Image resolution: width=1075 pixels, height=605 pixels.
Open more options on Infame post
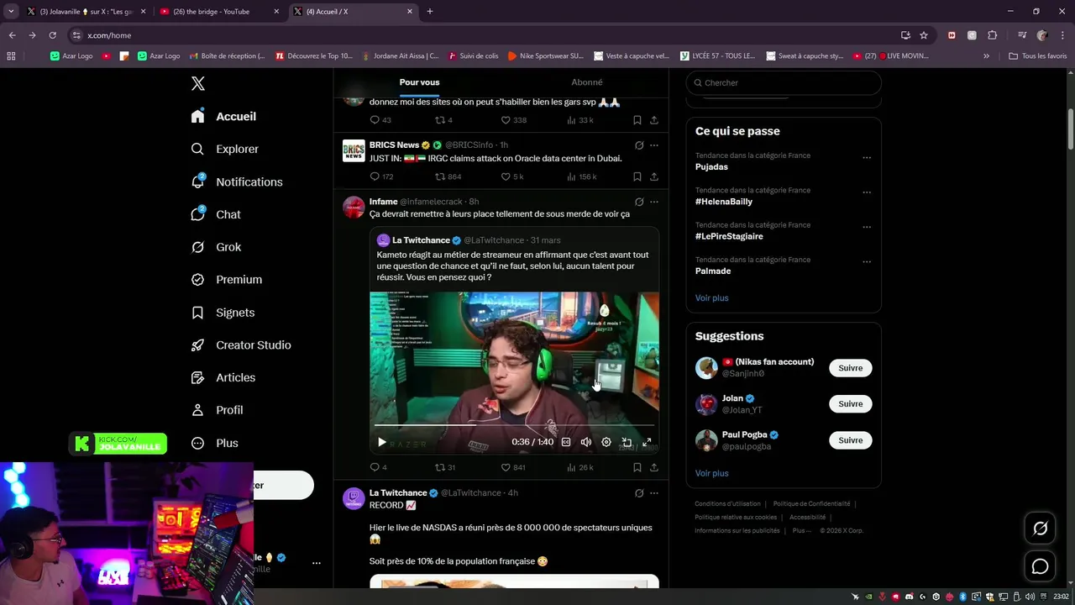(x=654, y=202)
